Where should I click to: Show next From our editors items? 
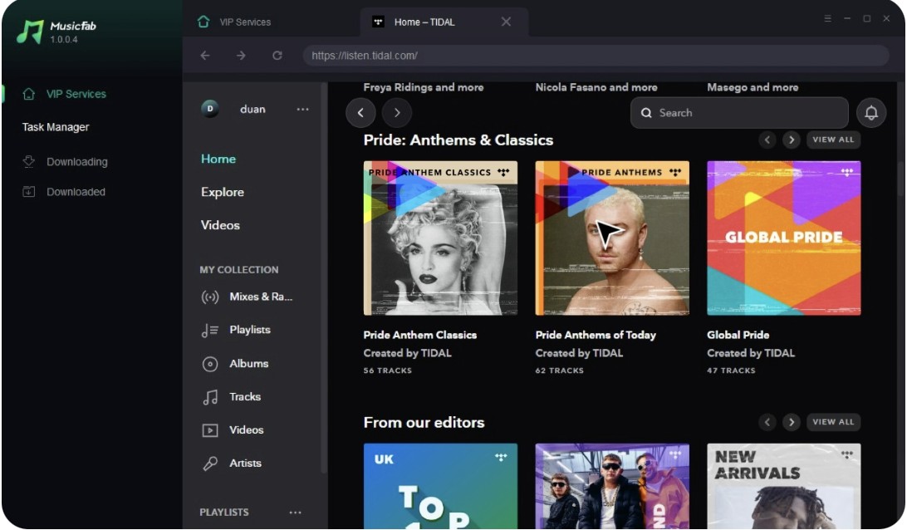pos(792,422)
